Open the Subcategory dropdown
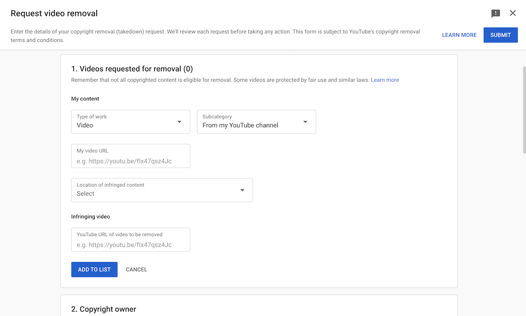Viewport: 526px width, 316px height. 256,122
